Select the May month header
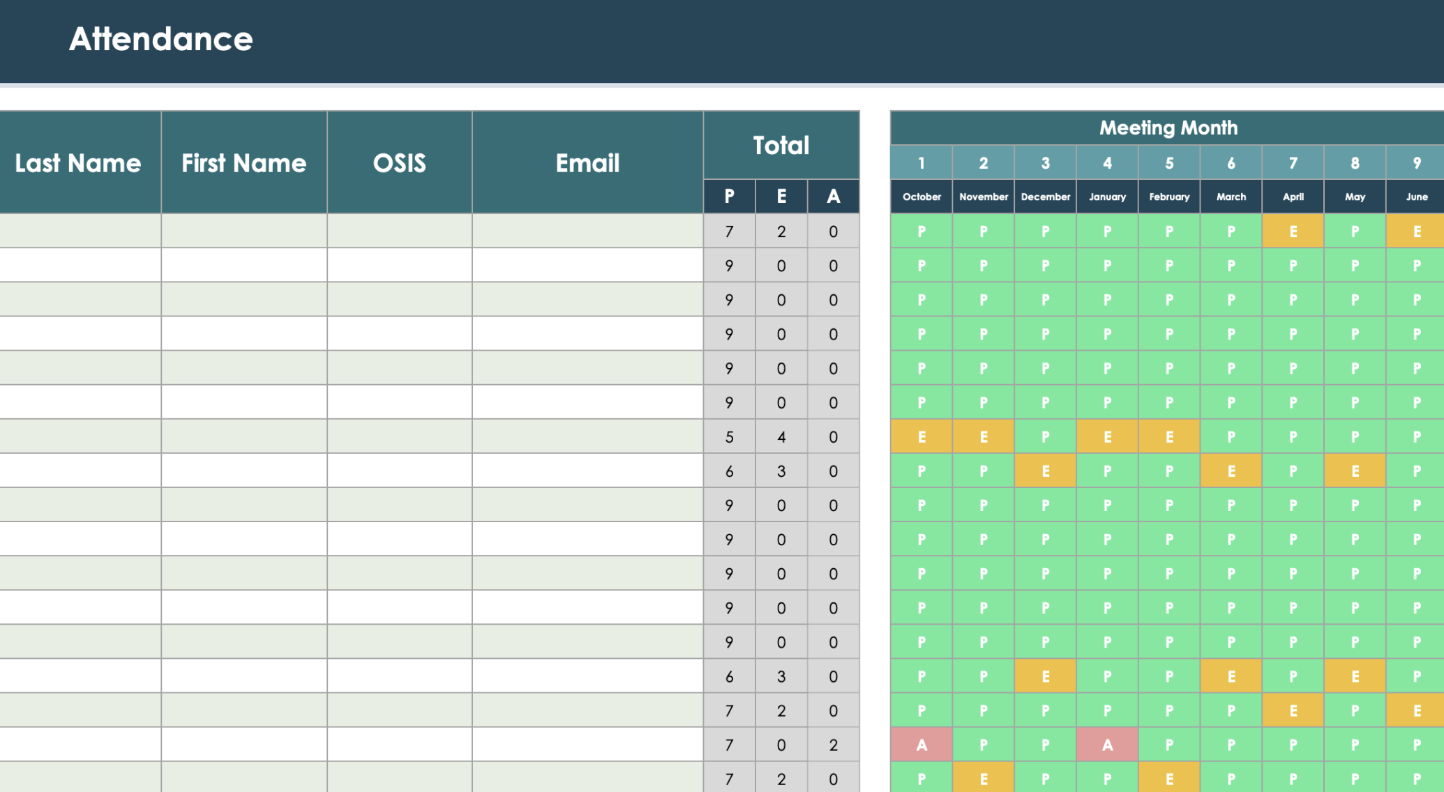 [x=1355, y=197]
